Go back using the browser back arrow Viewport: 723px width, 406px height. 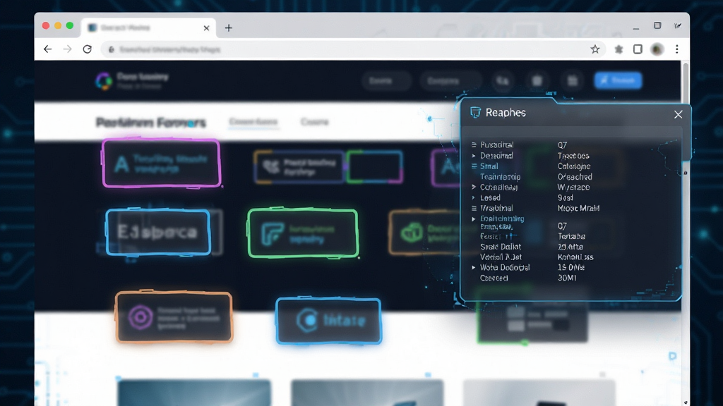[x=47, y=49]
